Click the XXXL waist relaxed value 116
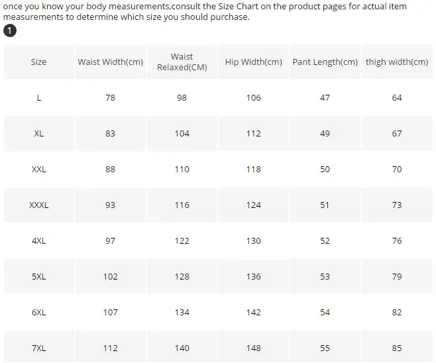The height and width of the screenshot is (363, 436). pos(182,205)
